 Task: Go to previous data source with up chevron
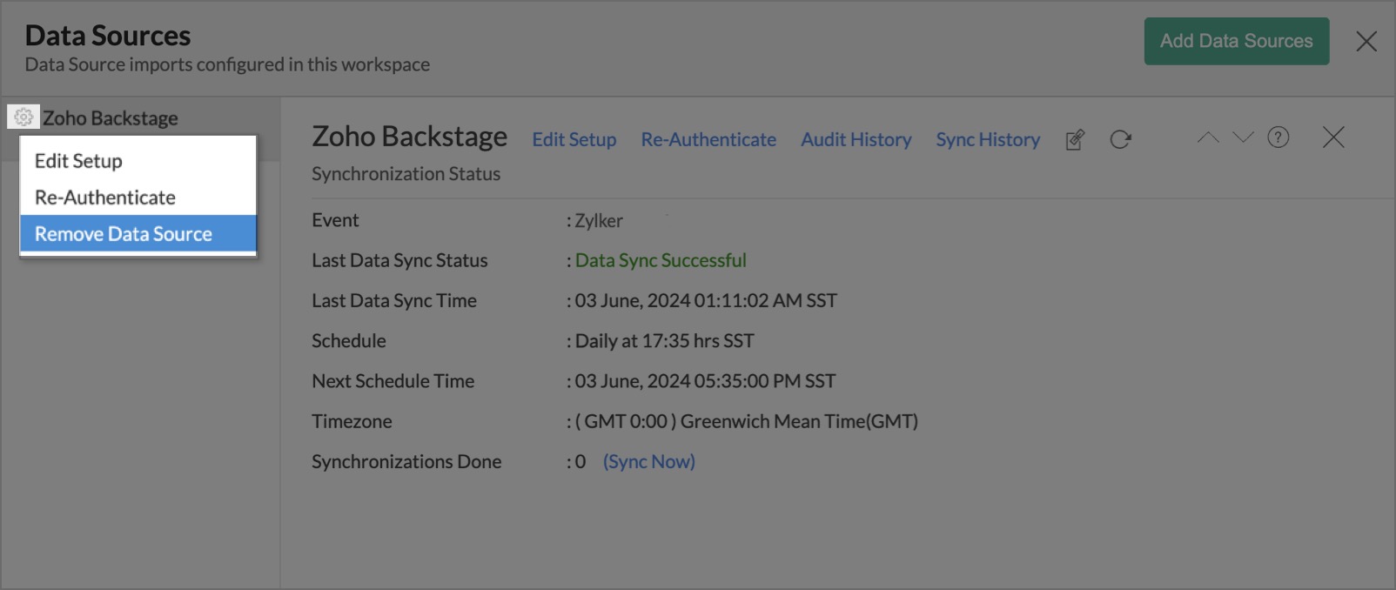click(x=1208, y=137)
